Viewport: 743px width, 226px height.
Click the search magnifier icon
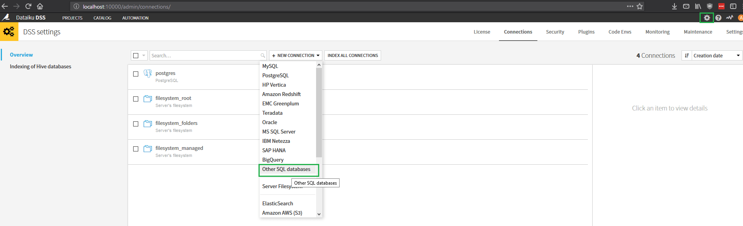[x=263, y=55]
